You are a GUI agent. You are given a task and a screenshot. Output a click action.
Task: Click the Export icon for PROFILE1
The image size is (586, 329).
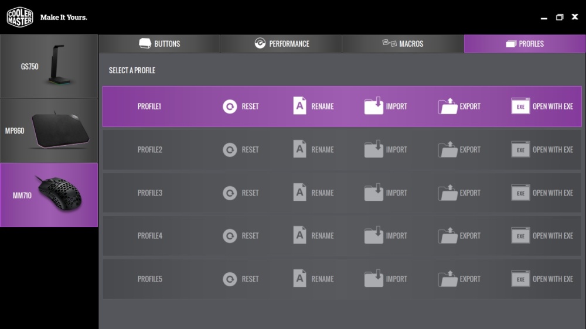point(448,106)
